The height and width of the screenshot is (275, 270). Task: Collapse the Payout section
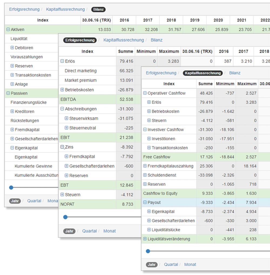pos(145,203)
